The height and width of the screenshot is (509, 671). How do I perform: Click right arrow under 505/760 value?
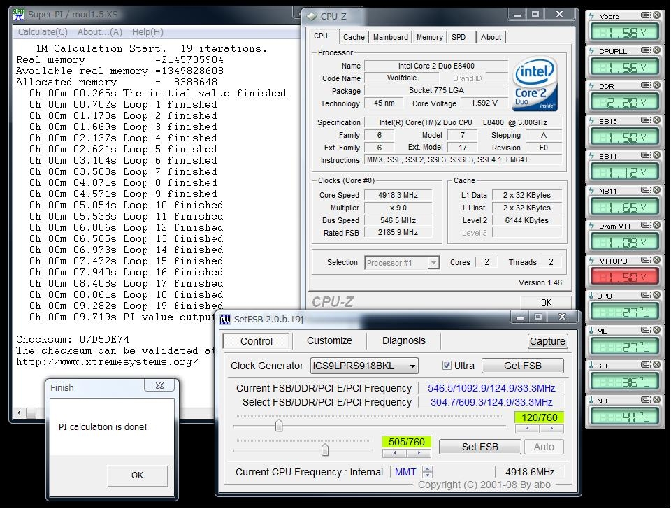click(419, 453)
